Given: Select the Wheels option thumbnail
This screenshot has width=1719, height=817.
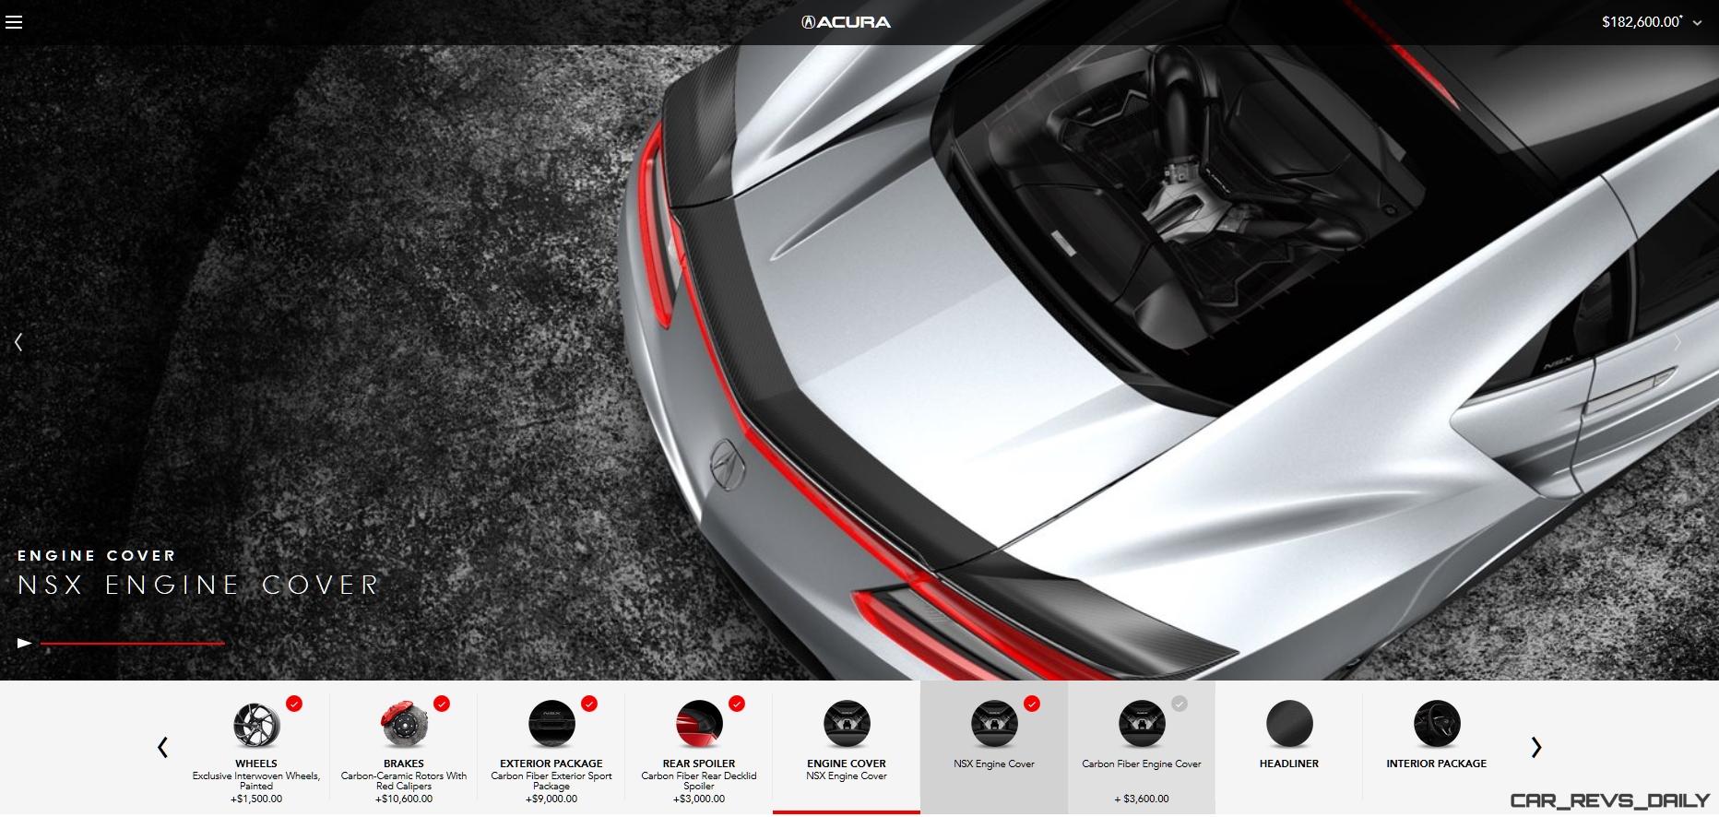Looking at the screenshot, I should tap(256, 724).
